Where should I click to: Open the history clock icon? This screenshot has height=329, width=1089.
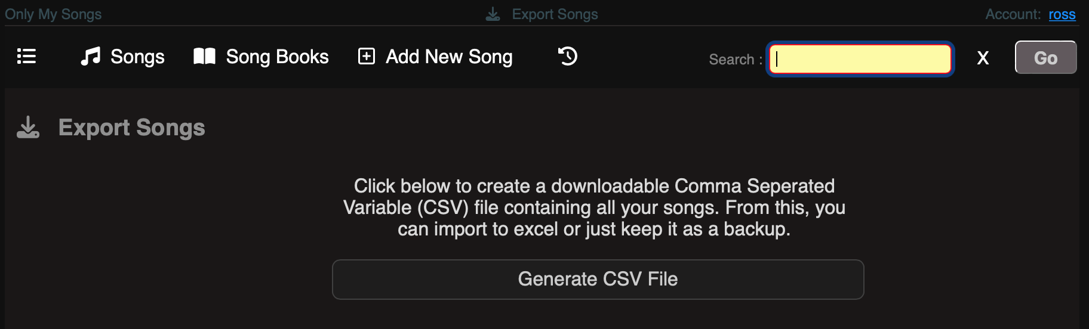[x=568, y=57]
